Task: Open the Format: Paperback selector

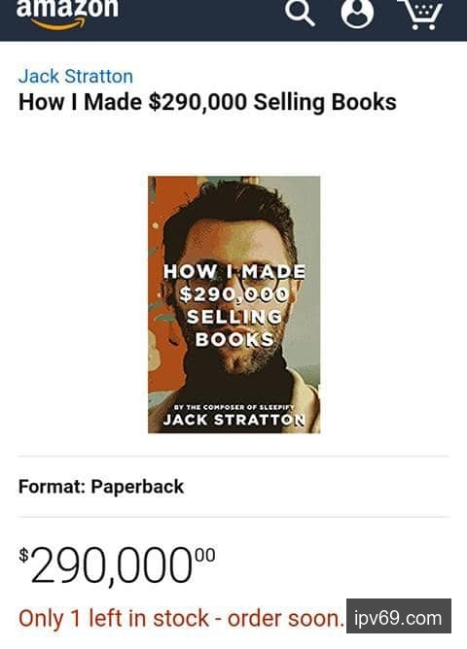Action: point(233,487)
